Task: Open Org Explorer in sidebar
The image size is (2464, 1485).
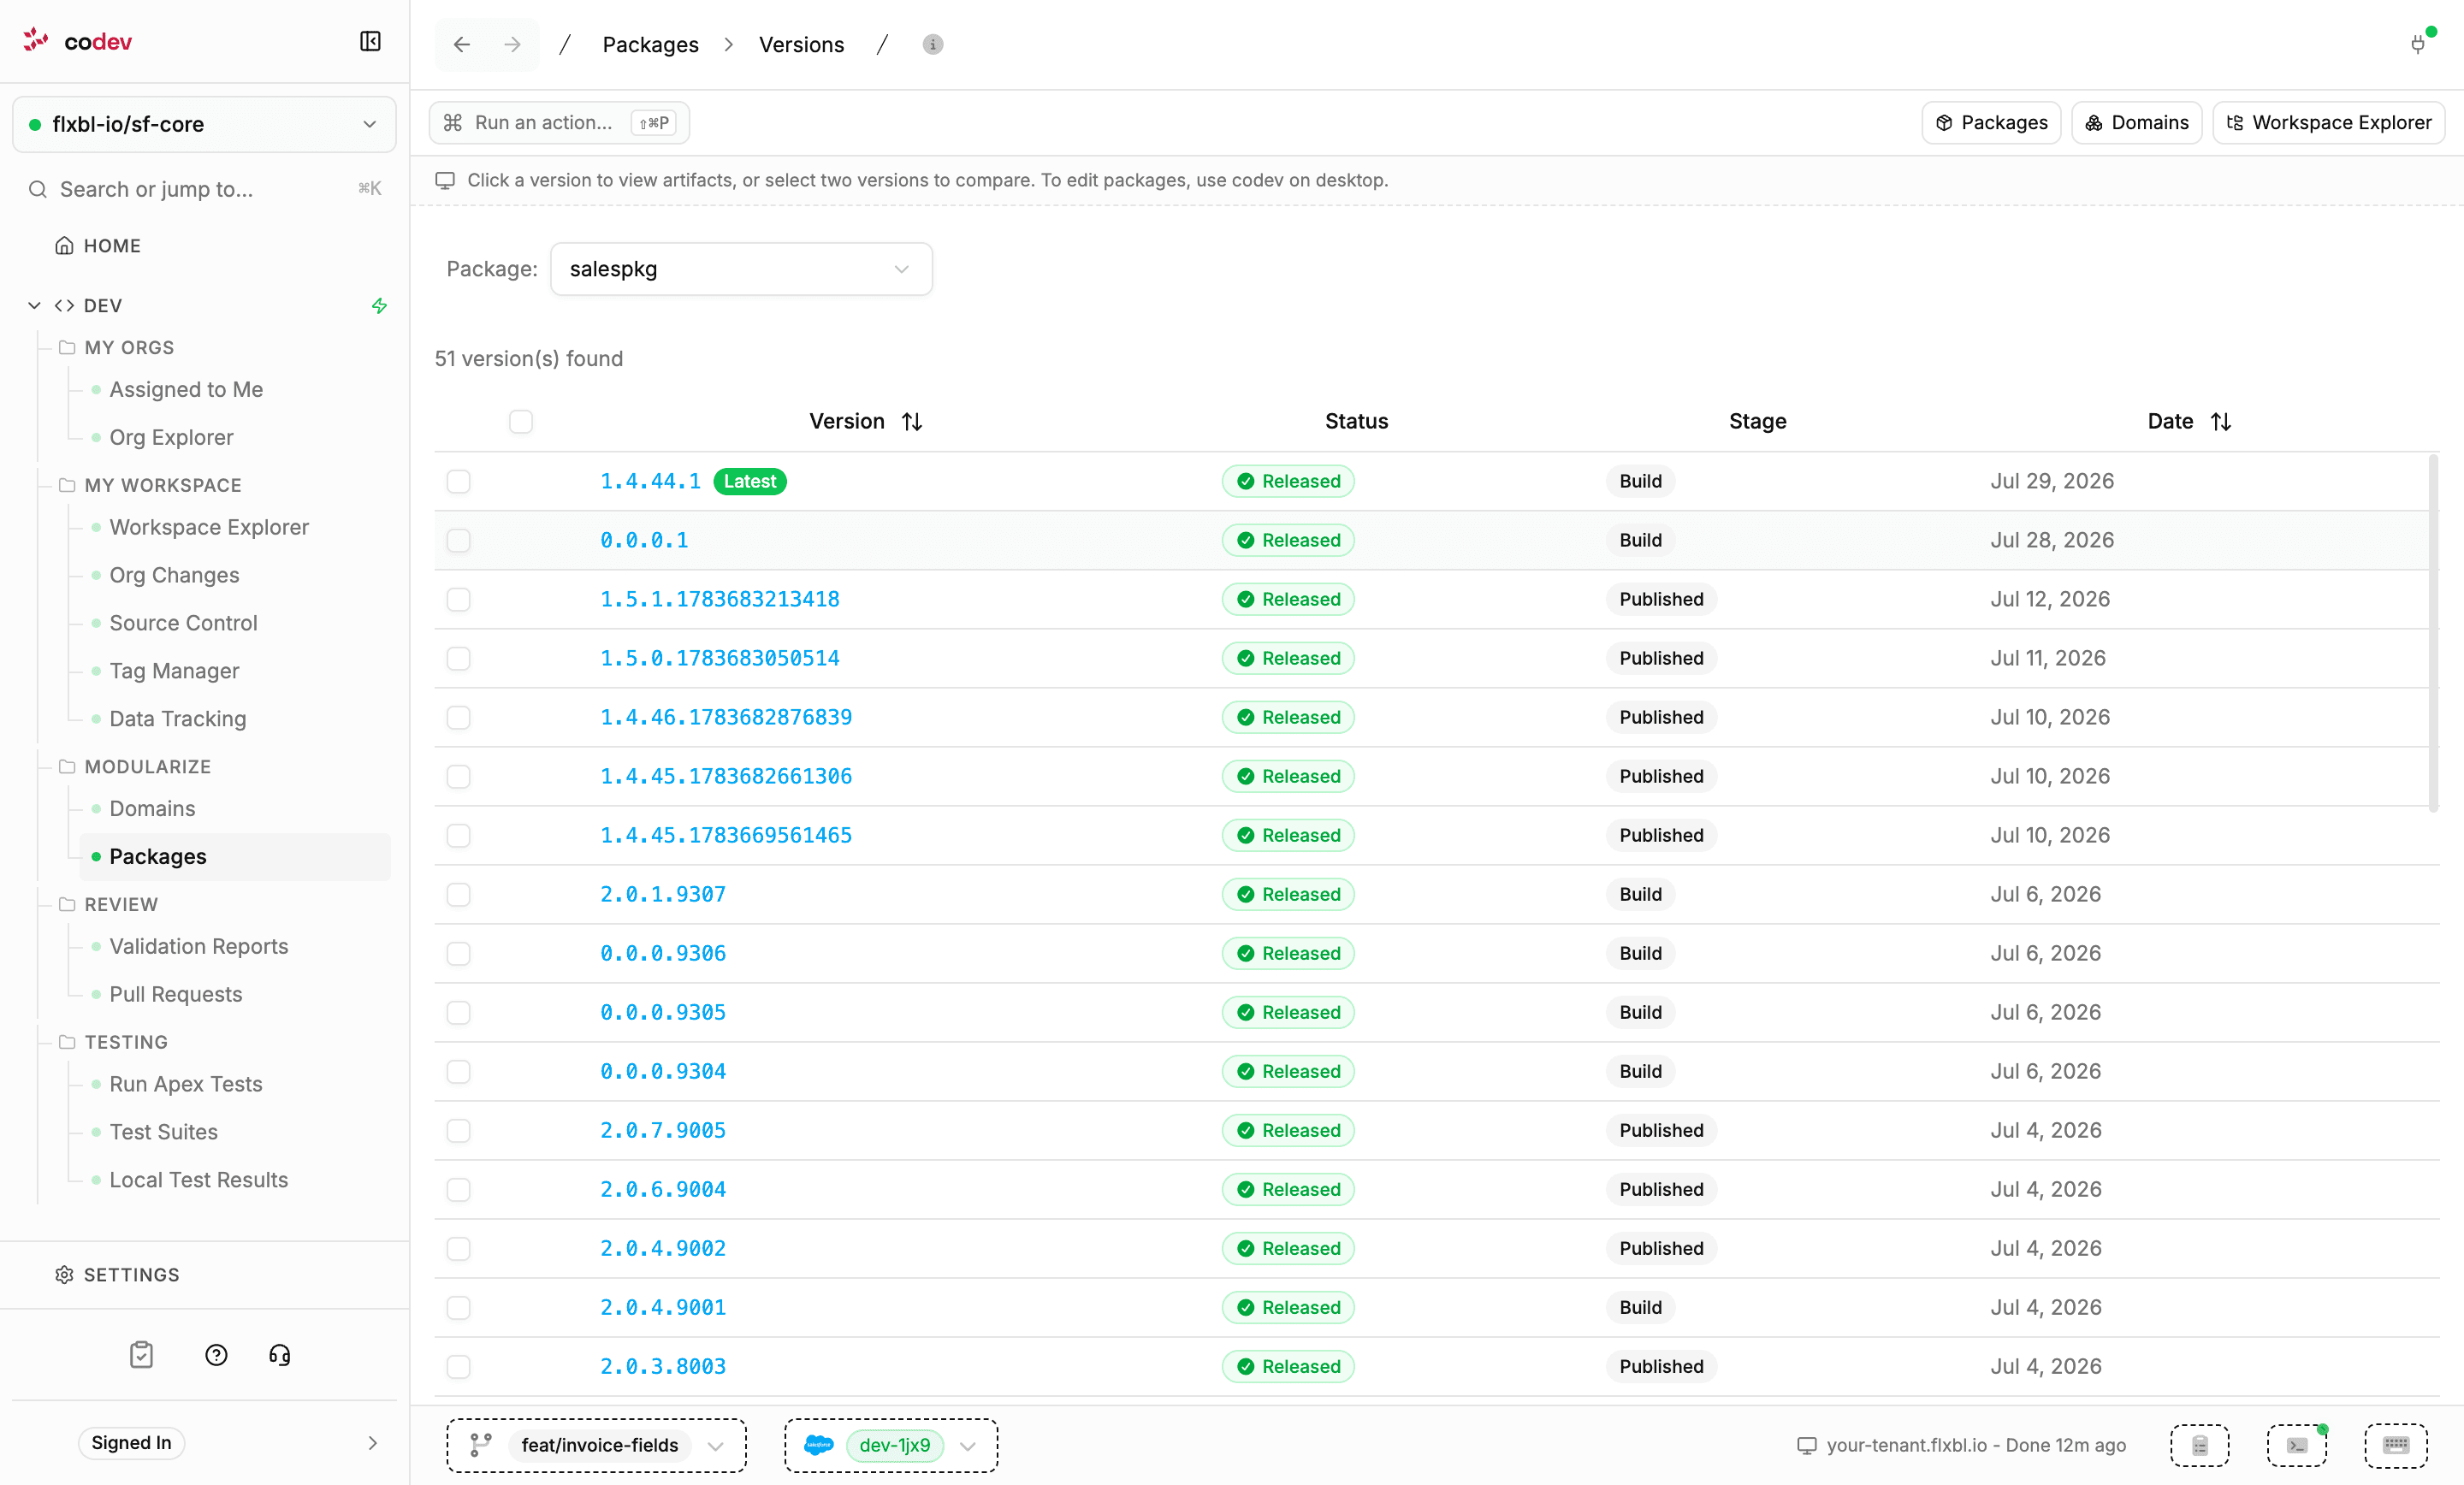Action: click(171, 438)
